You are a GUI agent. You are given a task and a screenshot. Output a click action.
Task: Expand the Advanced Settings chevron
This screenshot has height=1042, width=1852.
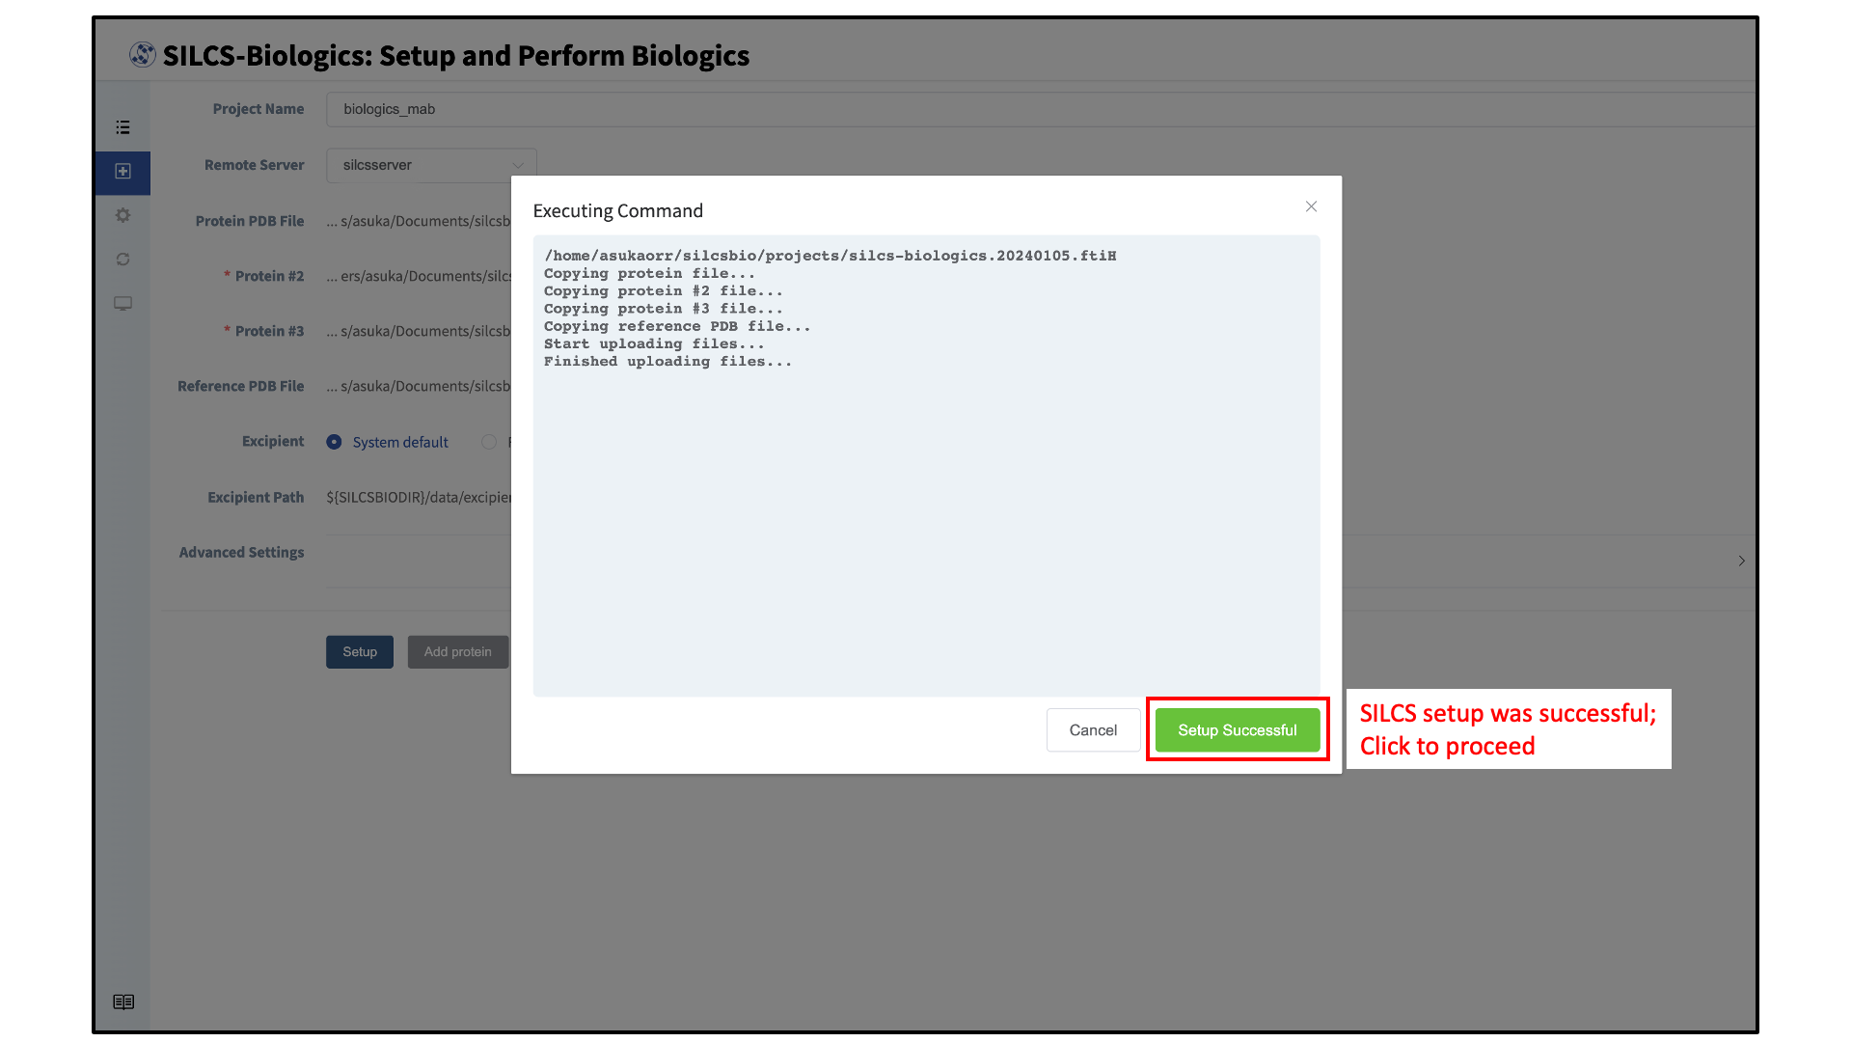1741,561
